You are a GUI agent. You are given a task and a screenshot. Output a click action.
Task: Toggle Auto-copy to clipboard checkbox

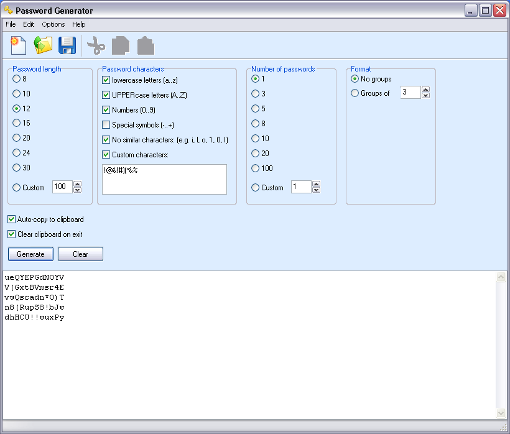point(12,219)
